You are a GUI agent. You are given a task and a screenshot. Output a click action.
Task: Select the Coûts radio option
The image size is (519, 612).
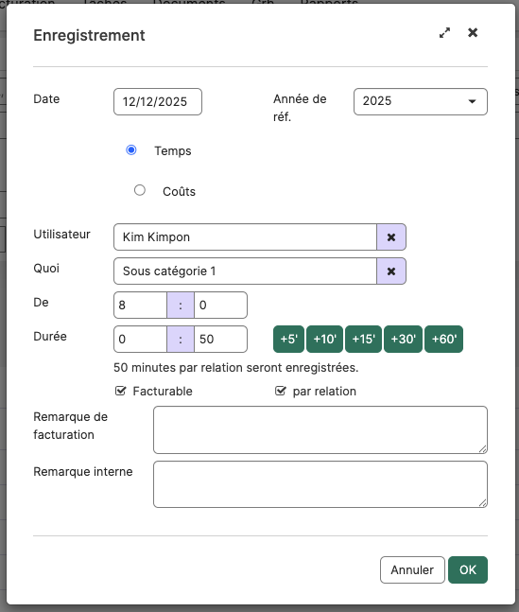click(140, 190)
